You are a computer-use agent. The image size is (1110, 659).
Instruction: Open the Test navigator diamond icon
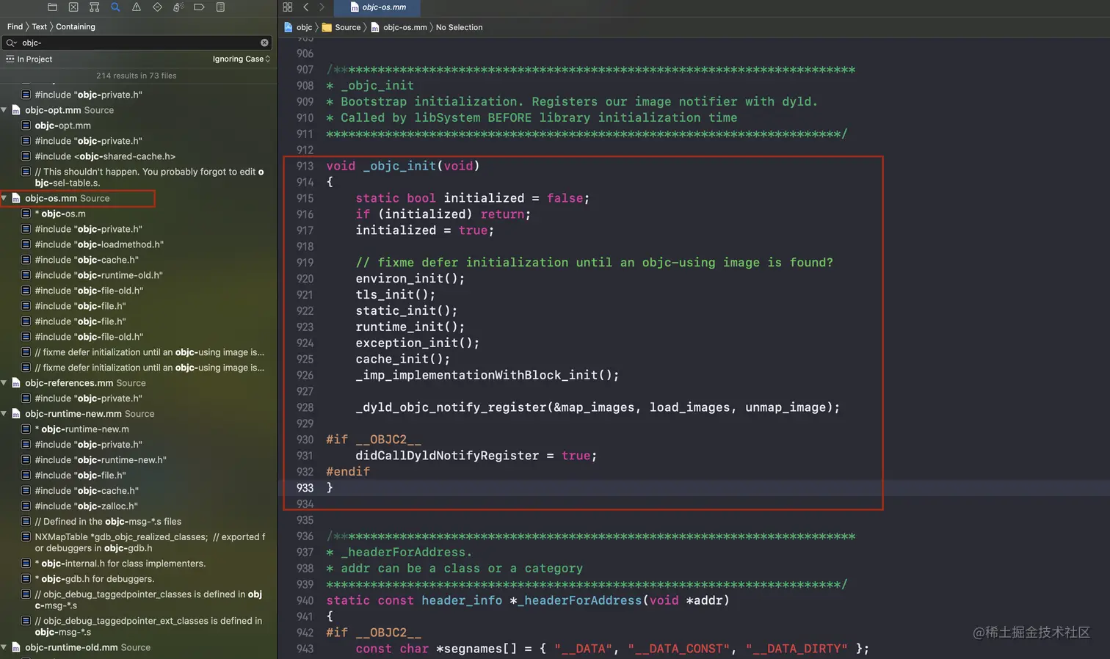[x=157, y=7]
